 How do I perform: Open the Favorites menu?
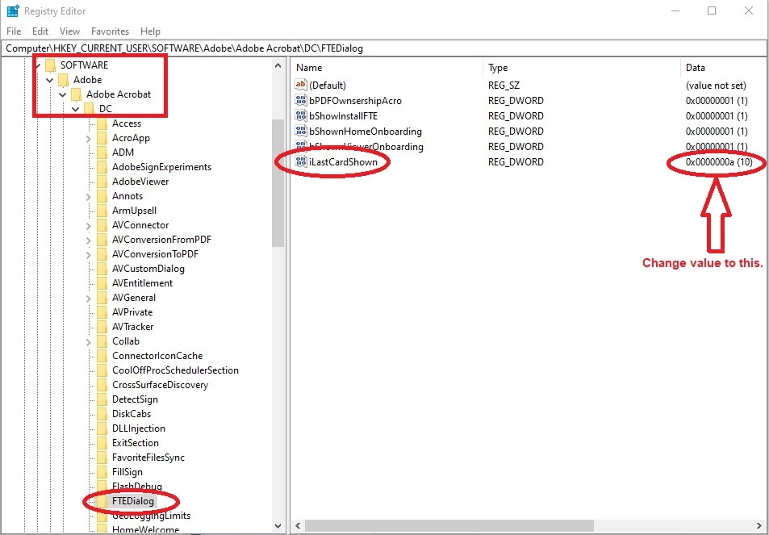[x=110, y=31]
